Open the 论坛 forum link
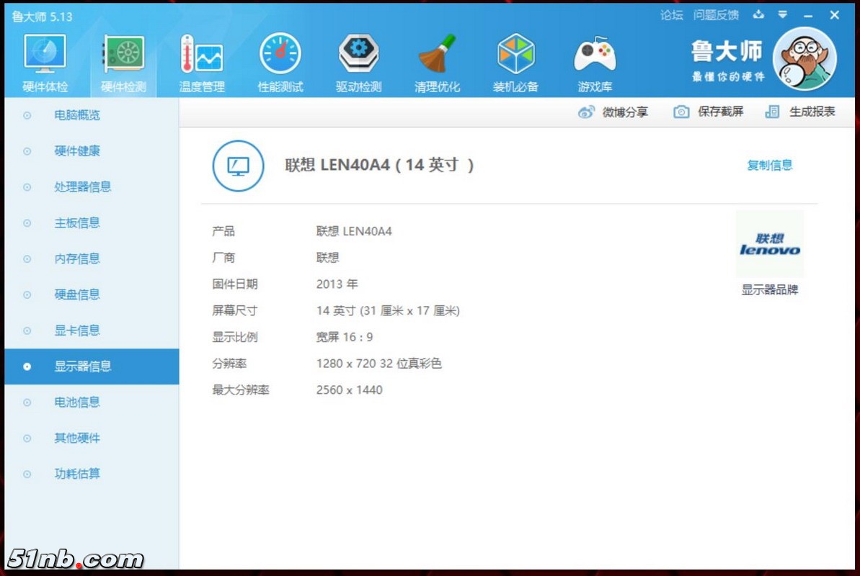 671,15
